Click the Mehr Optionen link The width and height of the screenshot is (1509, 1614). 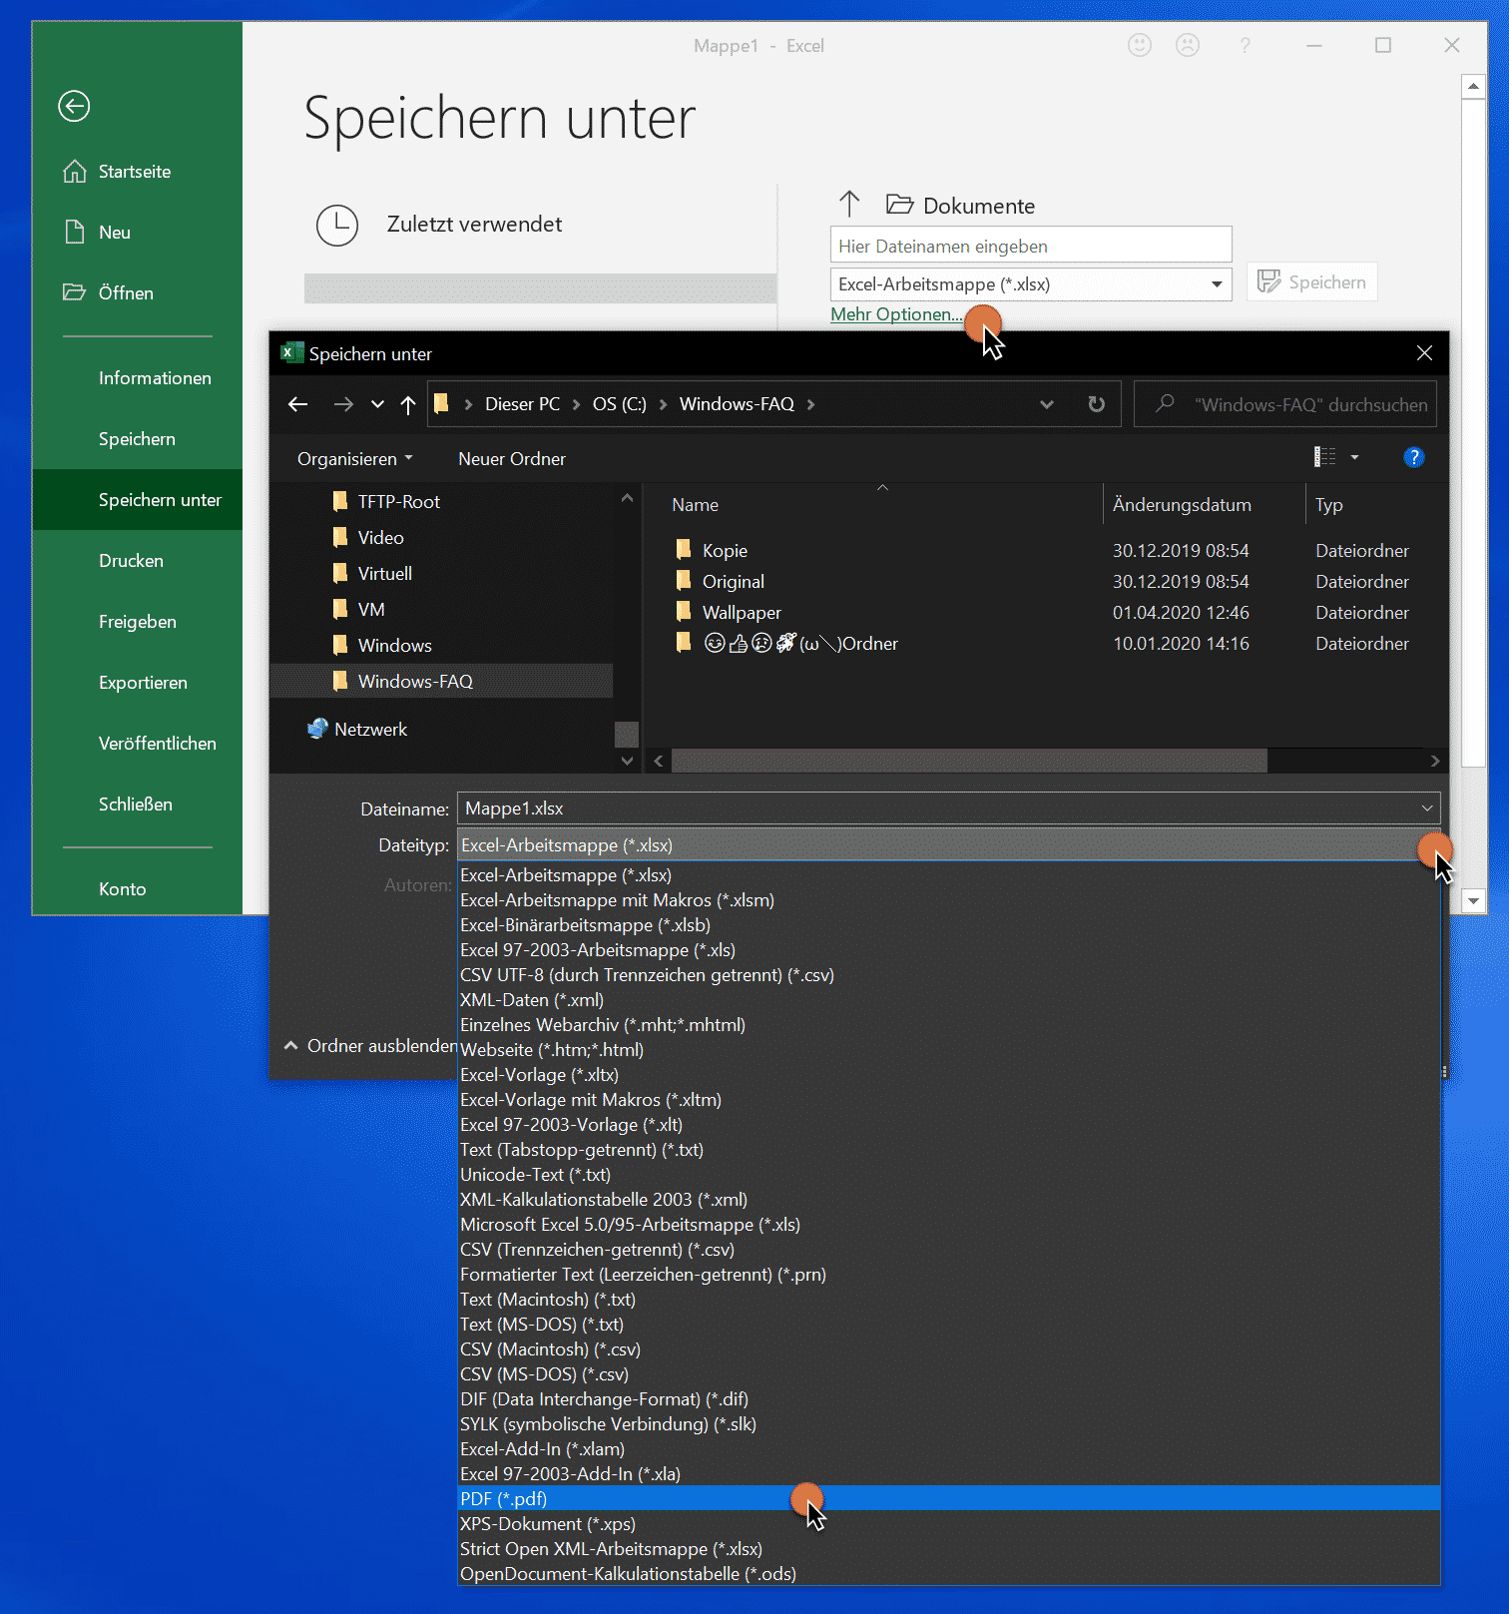tap(896, 314)
